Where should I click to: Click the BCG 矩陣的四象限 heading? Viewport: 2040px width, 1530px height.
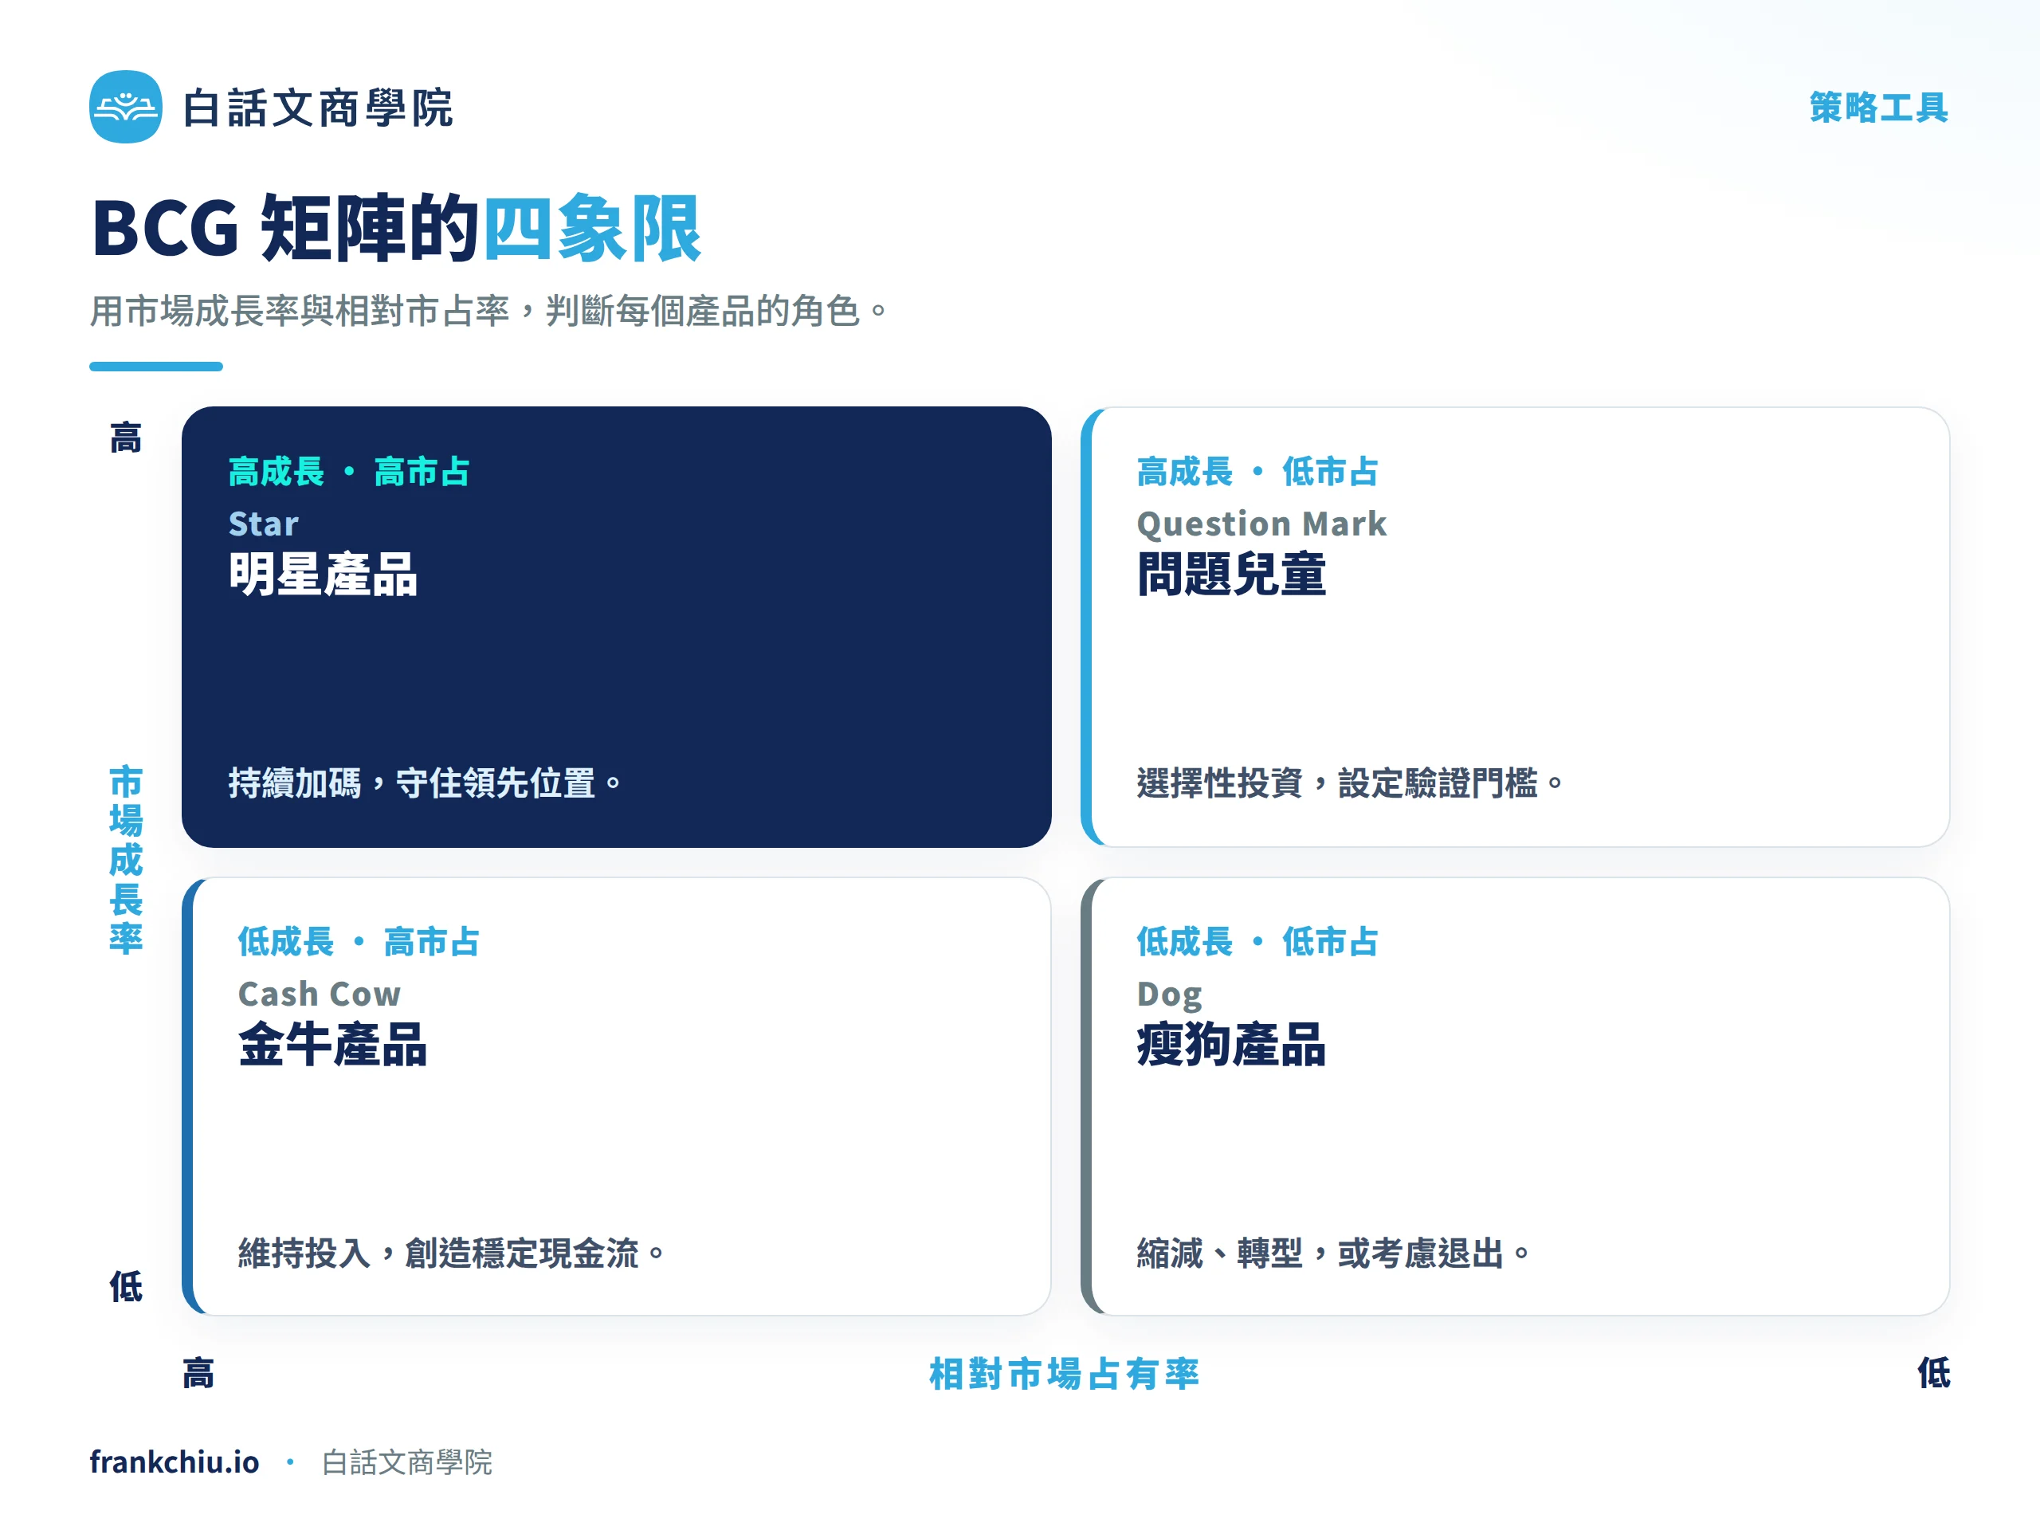click(x=397, y=228)
